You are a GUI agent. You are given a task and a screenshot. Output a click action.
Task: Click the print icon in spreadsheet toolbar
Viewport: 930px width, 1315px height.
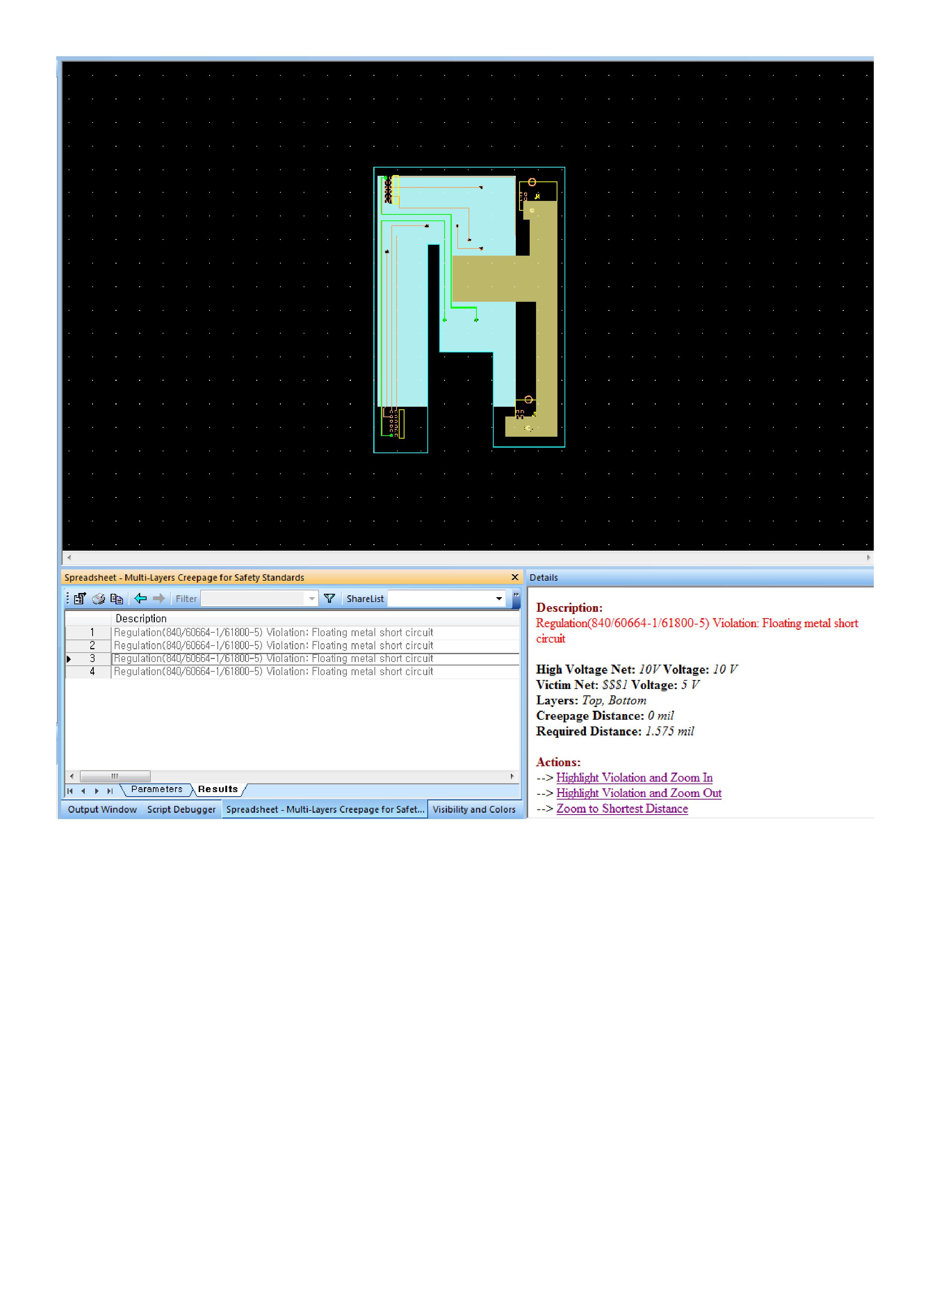tap(99, 599)
